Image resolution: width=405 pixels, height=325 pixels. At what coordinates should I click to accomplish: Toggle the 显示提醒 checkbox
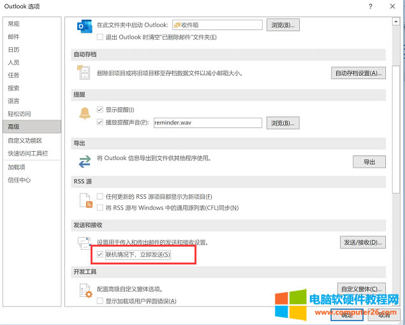coord(99,110)
